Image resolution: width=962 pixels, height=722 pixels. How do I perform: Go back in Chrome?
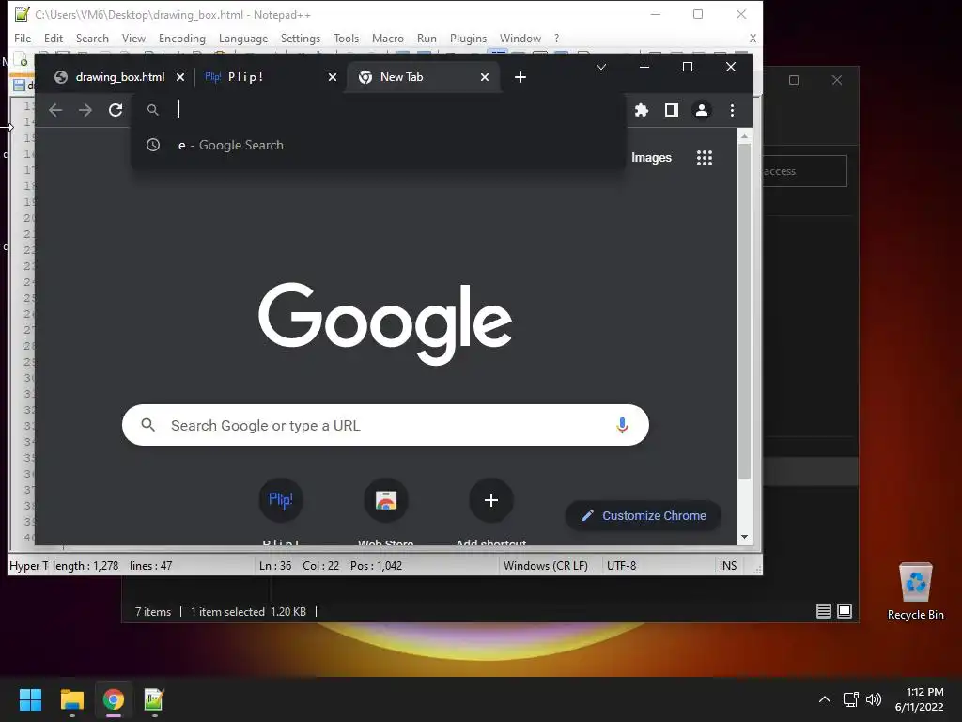[55, 110]
